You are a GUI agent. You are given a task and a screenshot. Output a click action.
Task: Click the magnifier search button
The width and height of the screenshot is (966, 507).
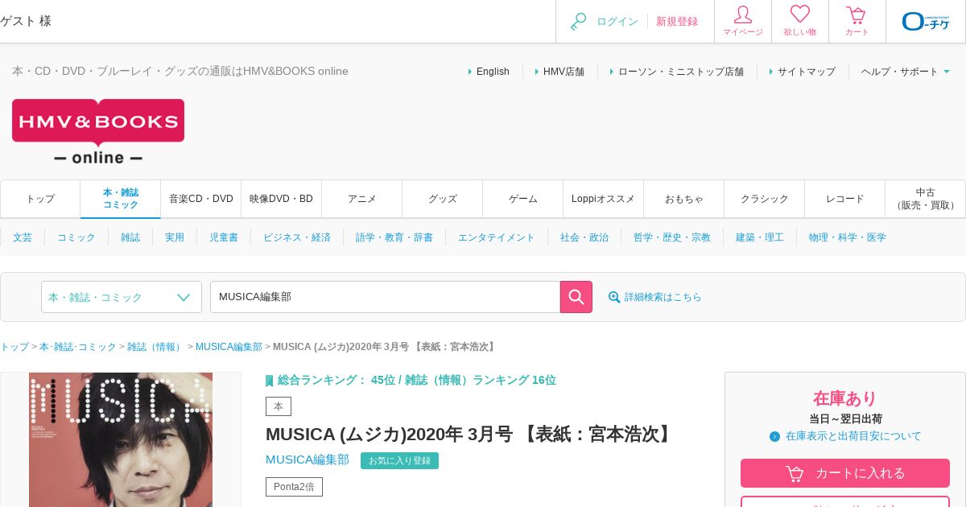pos(576,297)
